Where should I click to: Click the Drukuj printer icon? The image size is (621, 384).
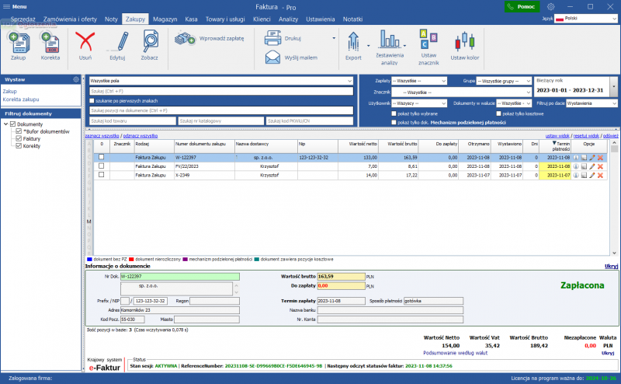pyautogui.click(x=272, y=37)
